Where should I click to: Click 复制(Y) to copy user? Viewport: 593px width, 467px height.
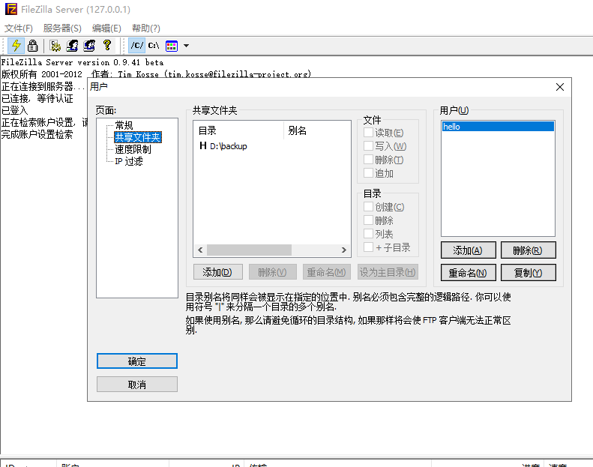(x=528, y=273)
